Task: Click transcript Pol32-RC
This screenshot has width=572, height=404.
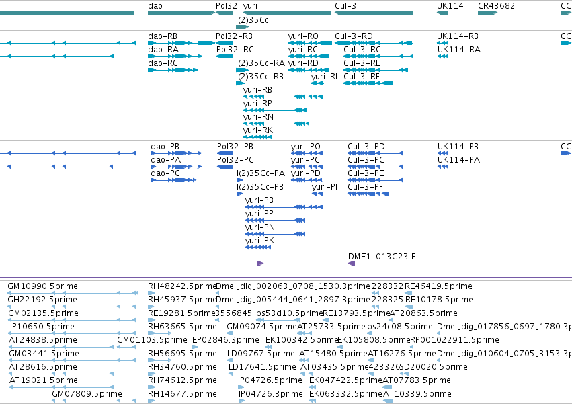Action: pyautogui.click(x=235, y=50)
